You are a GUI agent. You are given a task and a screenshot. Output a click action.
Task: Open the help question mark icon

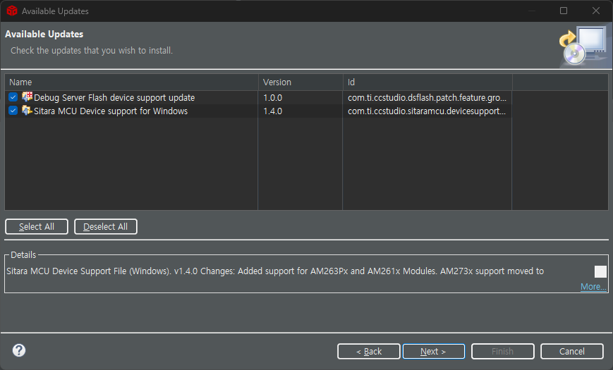pos(19,350)
